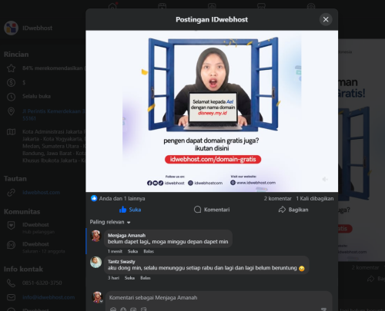385x311 pixels.
Task: Click into 'Komentari sebagai Menjaga Amanah' field
Action: tap(219, 298)
